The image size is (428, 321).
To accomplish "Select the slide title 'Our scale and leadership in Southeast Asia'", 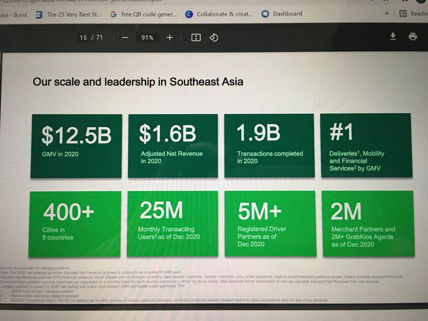I will (138, 82).
